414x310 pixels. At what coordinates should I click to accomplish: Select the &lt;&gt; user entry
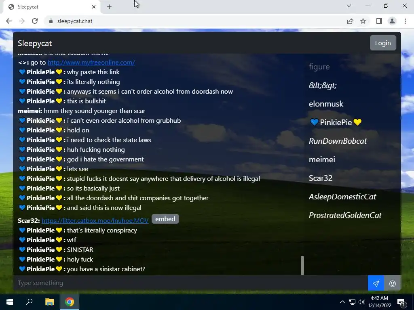pos(323,85)
